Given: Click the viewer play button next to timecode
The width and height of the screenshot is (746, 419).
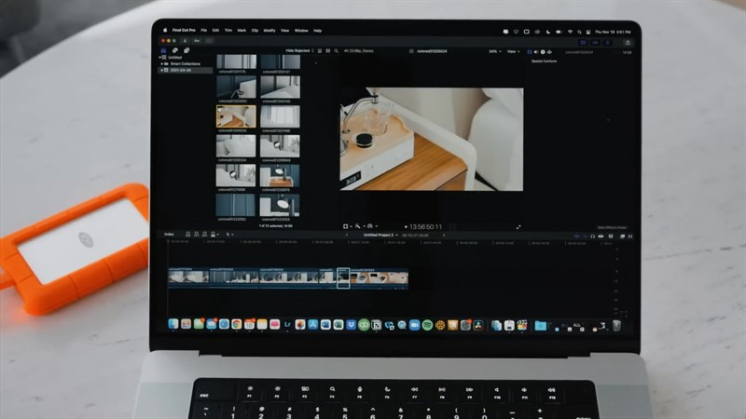Looking at the screenshot, I should 406,227.
